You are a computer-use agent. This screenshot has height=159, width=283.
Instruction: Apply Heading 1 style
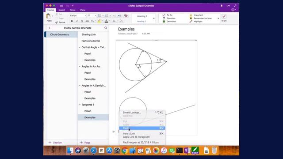point(142,16)
